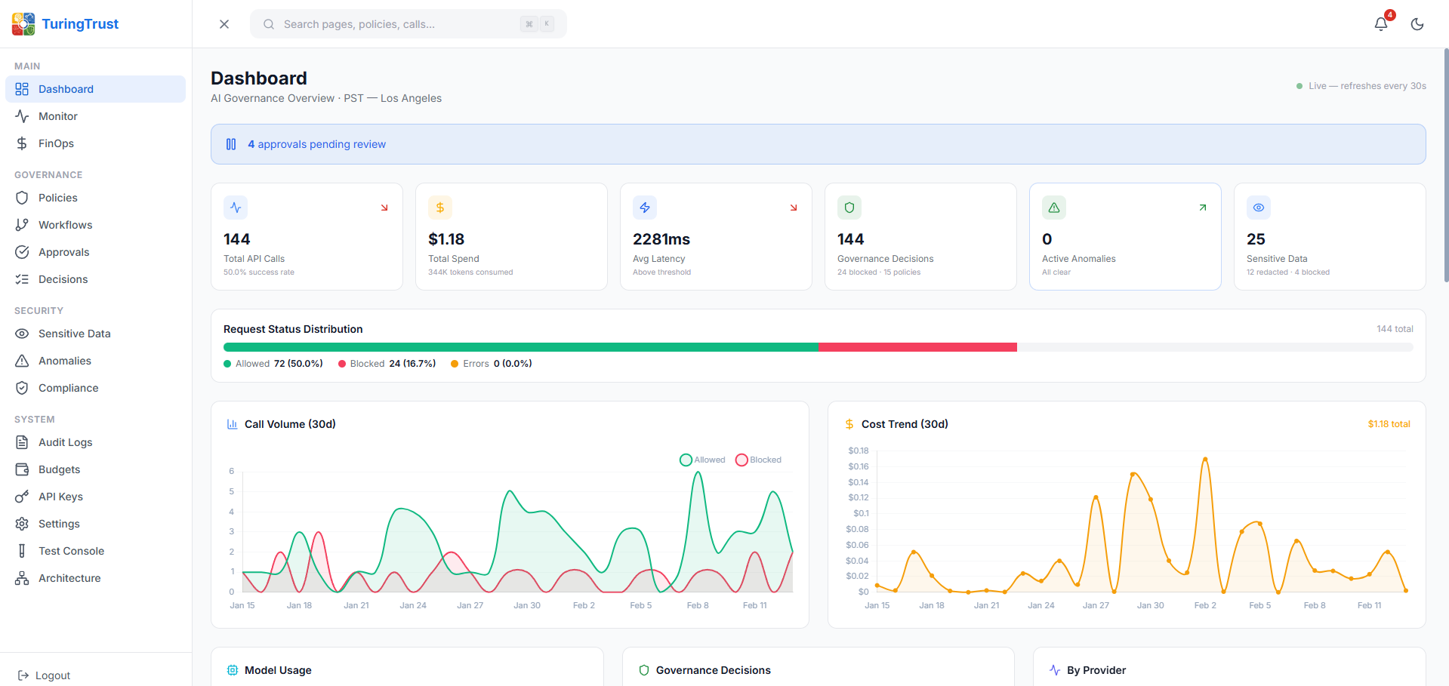Image resolution: width=1449 pixels, height=686 pixels.
Task: Toggle the Blocked legend in Call Volume
Action: coord(757,459)
